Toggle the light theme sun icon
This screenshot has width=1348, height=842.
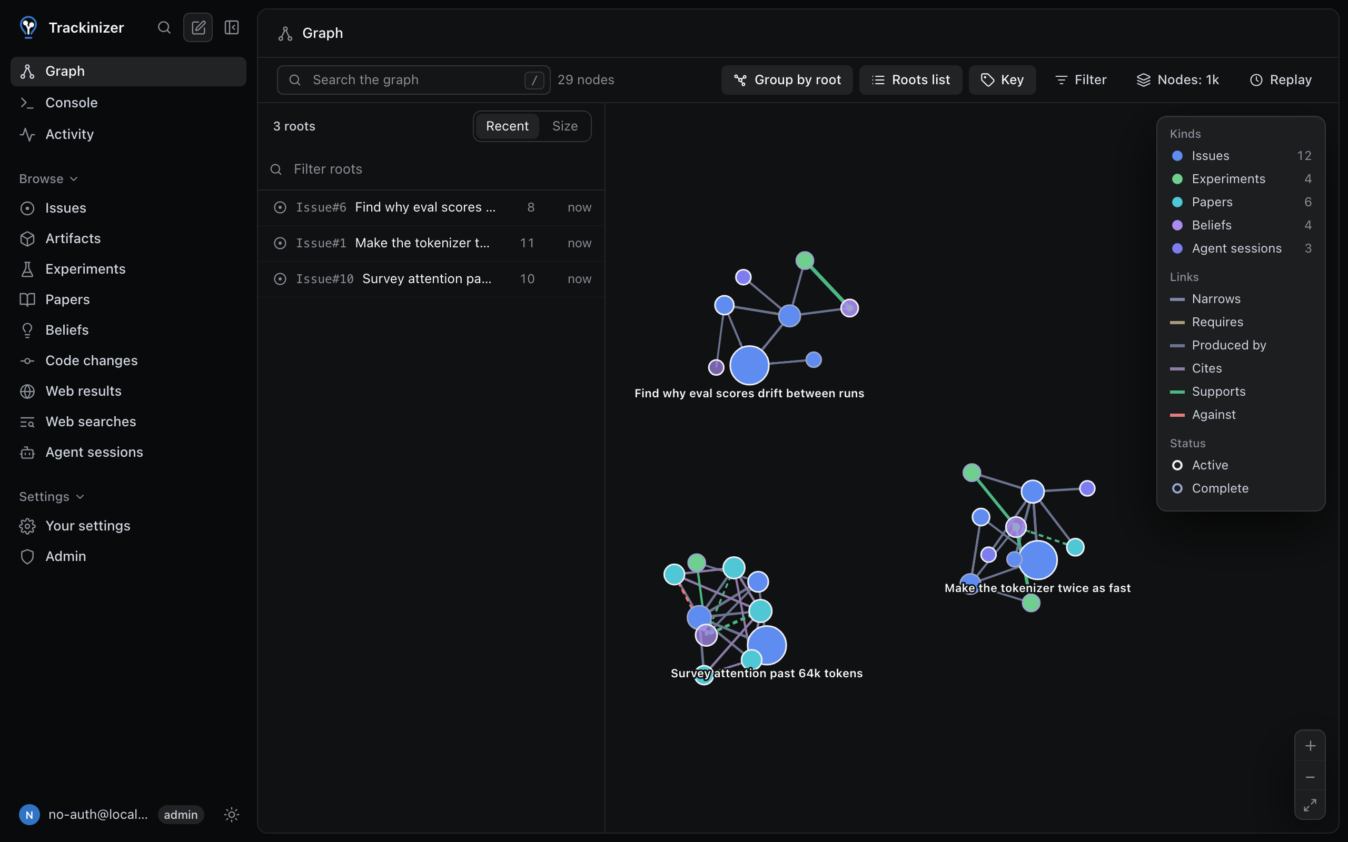[232, 815]
